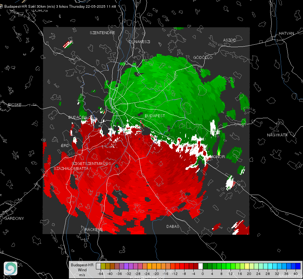Select the darkest green swatch right of white
303x279 pixels.
point(205,266)
